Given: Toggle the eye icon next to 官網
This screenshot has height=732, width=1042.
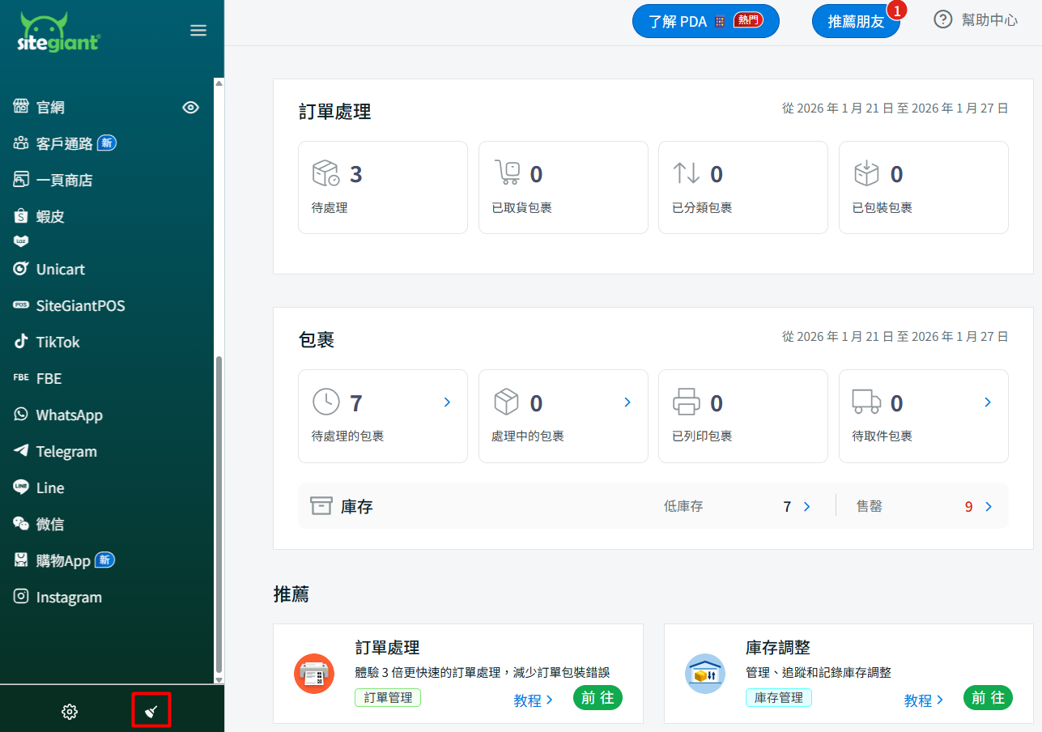Looking at the screenshot, I should (x=191, y=107).
